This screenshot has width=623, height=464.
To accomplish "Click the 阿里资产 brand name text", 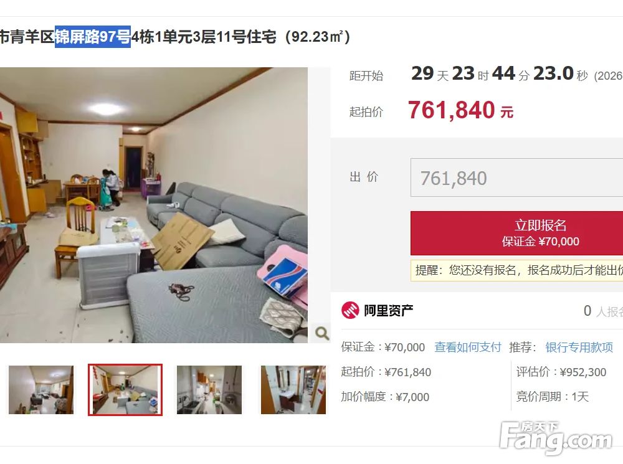I will tap(389, 310).
